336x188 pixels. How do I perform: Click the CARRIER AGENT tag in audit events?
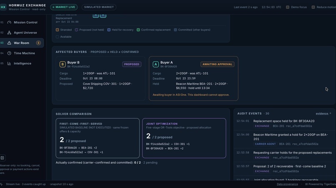pyautogui.click(x=265, y=144)
